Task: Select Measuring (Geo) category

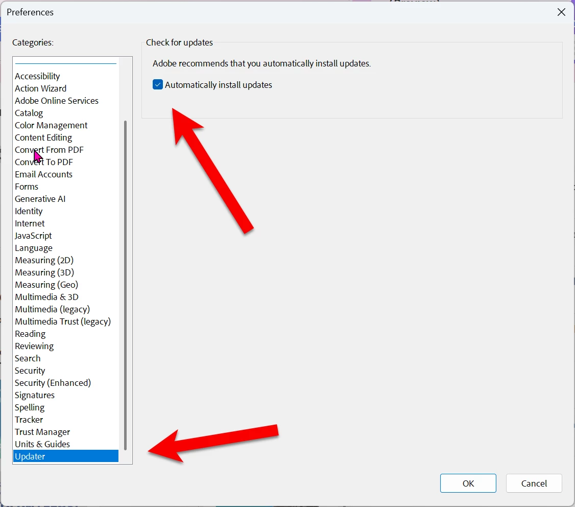Action: (x=46, y=285)
